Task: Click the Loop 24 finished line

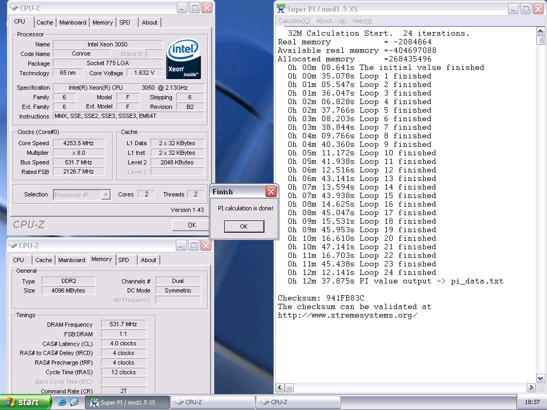Action: 362,273
